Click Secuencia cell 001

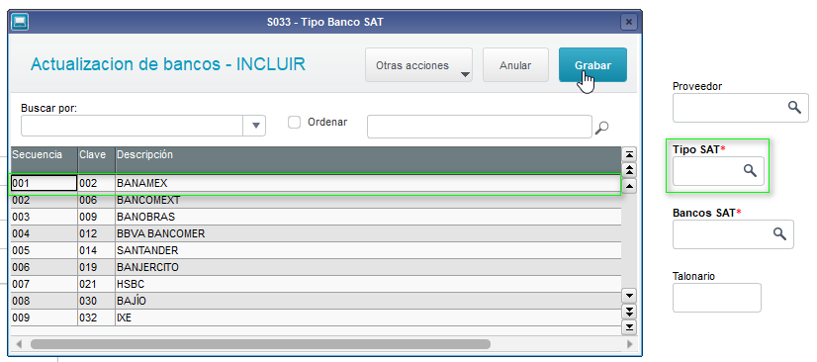click(x=45, y=183)
